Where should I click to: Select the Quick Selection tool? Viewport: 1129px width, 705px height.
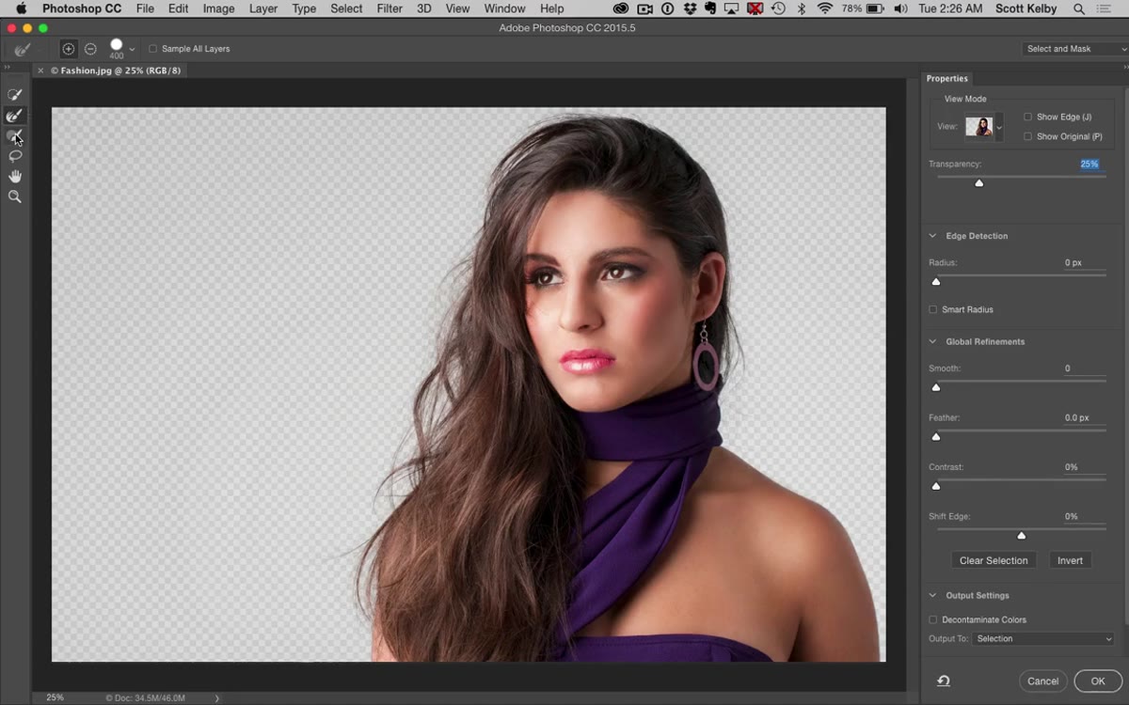[x=15, y=95]
